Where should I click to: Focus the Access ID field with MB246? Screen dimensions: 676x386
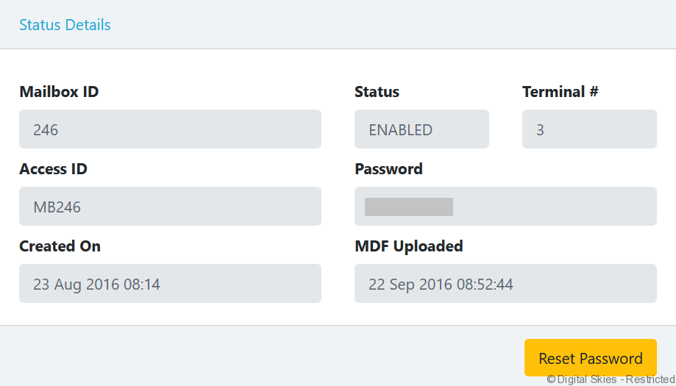(x=170, y=207)
